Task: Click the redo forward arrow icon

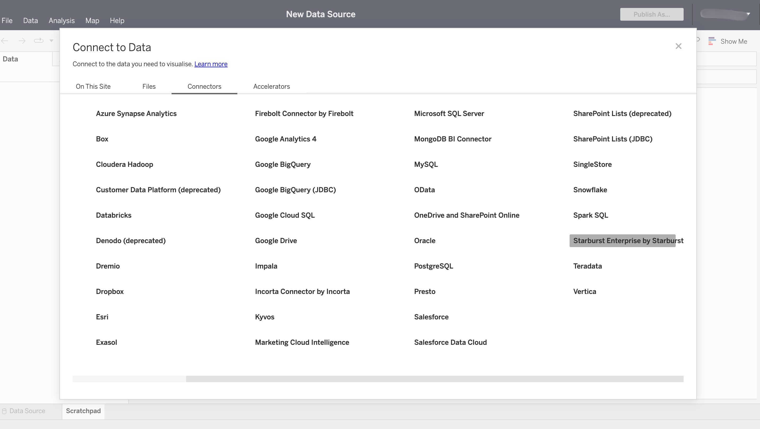Action: 22,41
